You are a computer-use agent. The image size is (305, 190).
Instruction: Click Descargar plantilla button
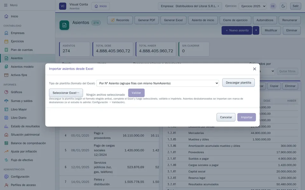pyautogui.click(x=239, y=83)
